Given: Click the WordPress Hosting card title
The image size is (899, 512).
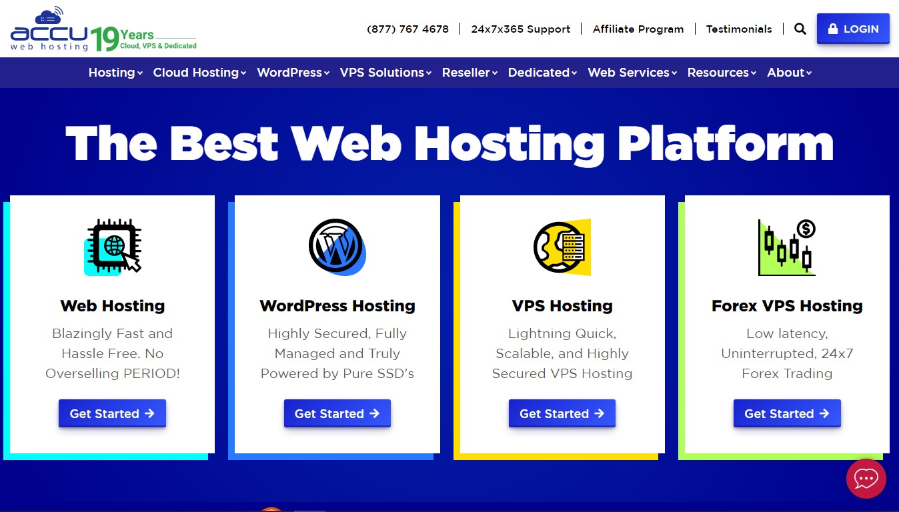Looking at the screenshot, I should [x=337, y=306].
